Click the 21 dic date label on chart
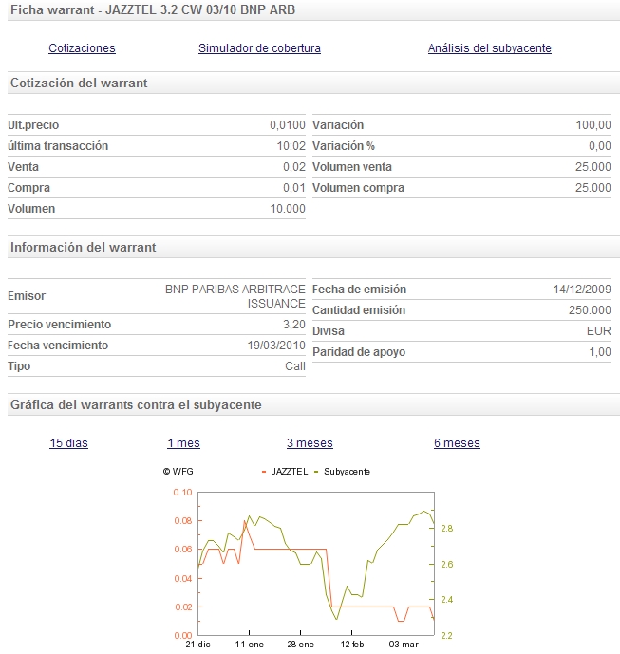The height and width of the screenshot is (654, 620). (197, 645)
